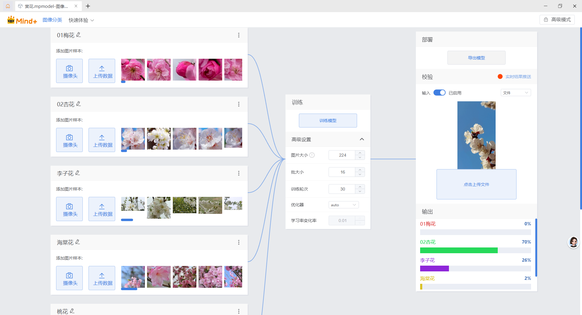The height and width of the screenshot is (315, 582).
Task: Open the 优化器 auto dropdown
Action: click(343, 205)
